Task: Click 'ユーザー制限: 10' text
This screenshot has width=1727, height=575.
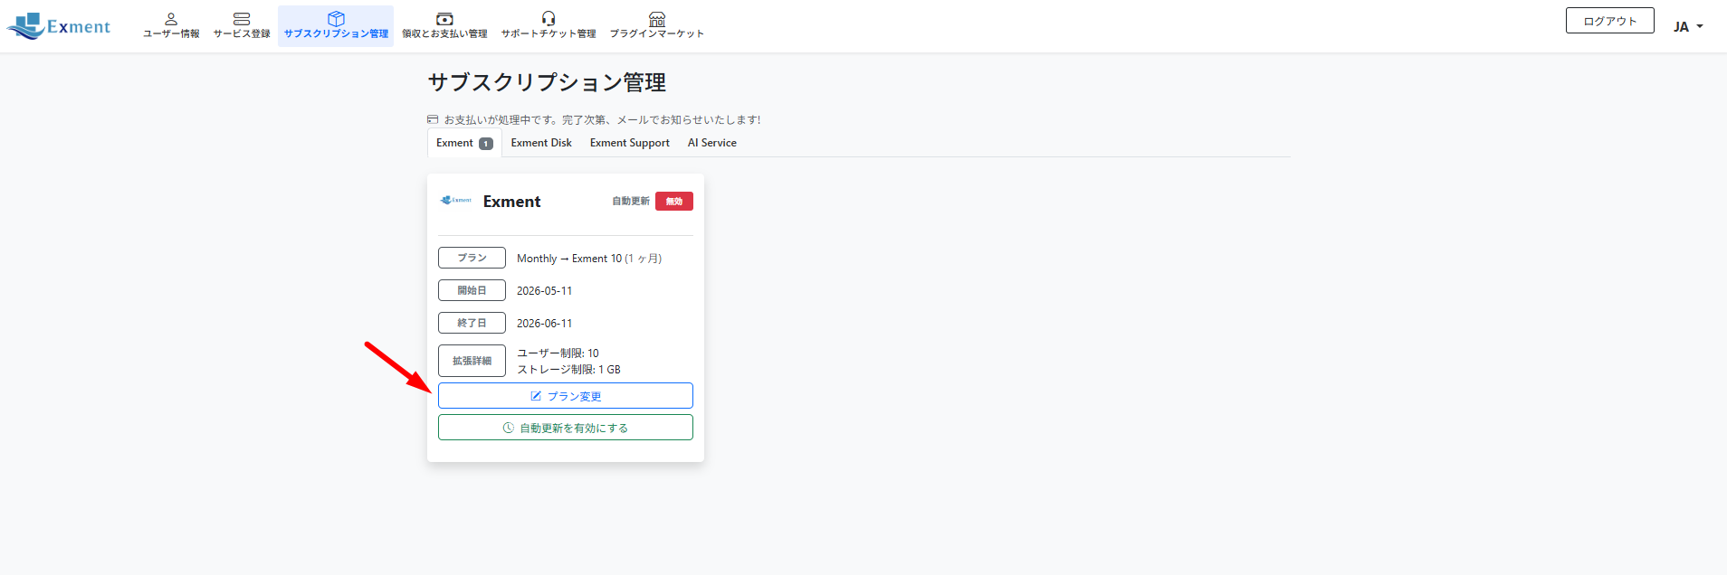Action: coord(558,353)
